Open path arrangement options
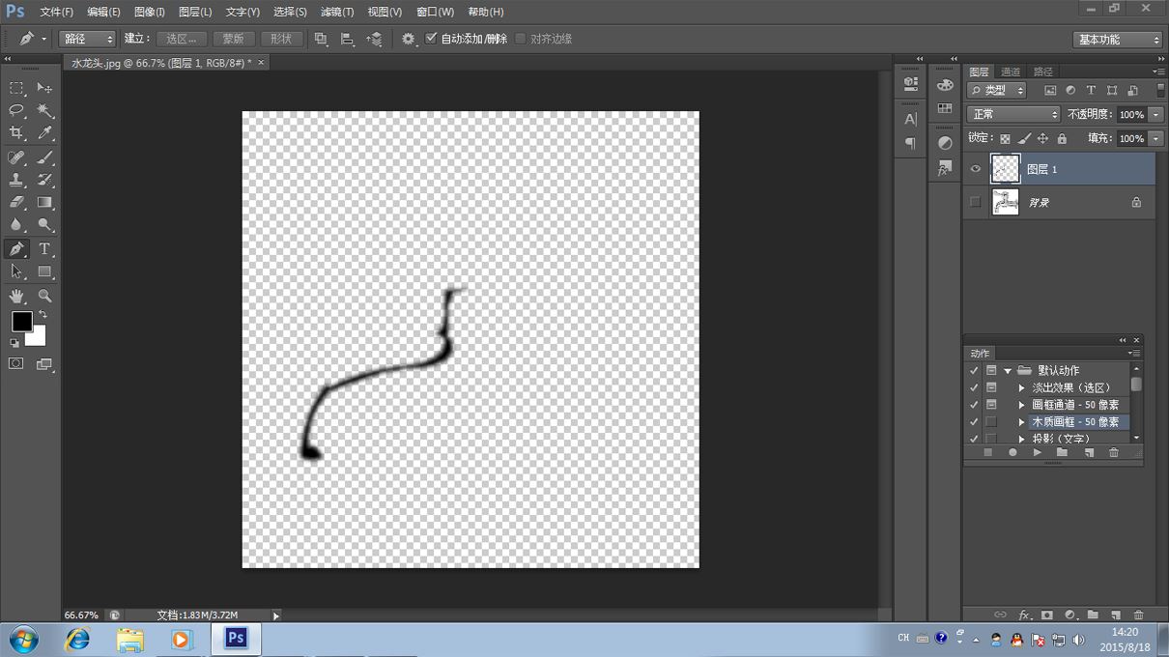This screenshot has width=1169, height=657. (x=375, y=39)
